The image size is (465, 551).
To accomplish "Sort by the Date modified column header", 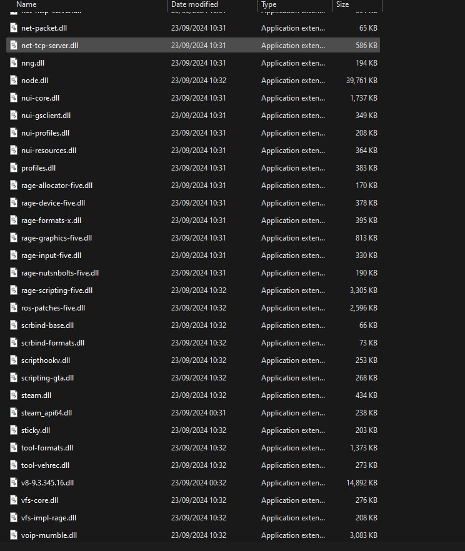I will coord(194,4).
